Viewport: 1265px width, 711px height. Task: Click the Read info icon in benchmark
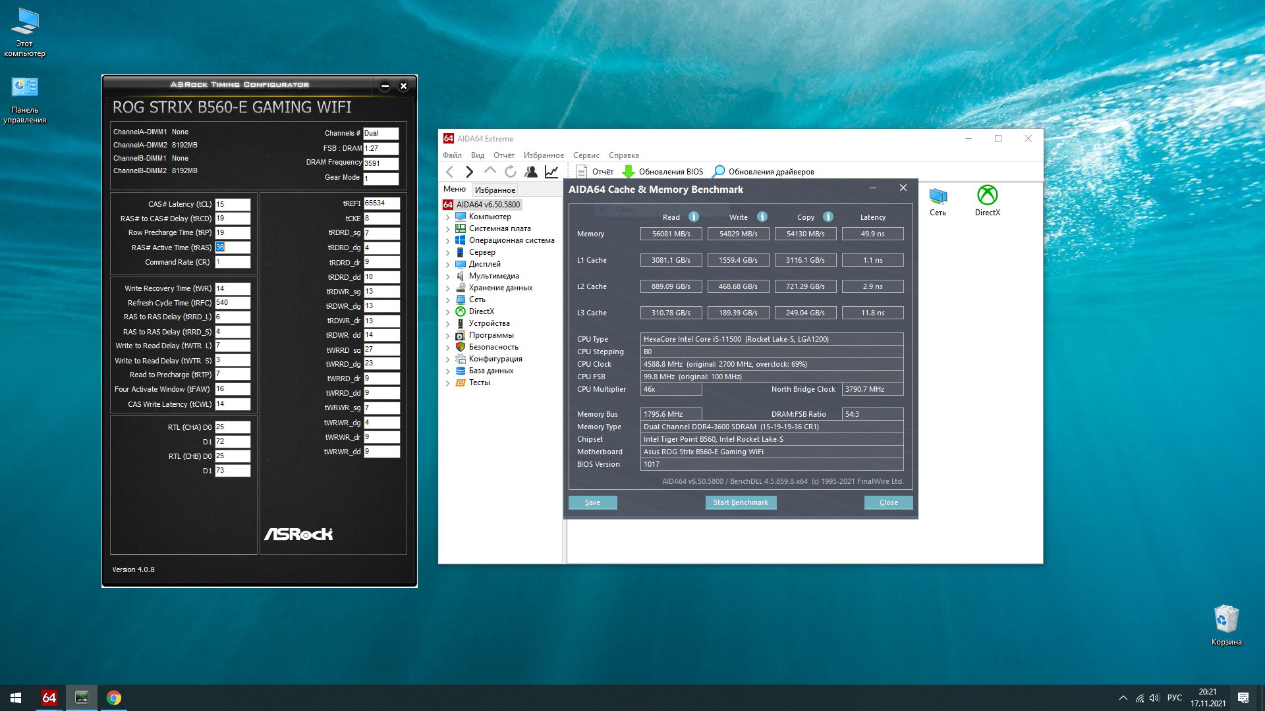tap(694, 217)
